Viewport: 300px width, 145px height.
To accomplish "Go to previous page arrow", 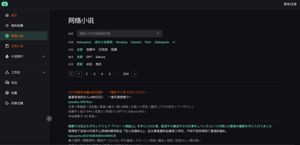I will coord(71,74).
